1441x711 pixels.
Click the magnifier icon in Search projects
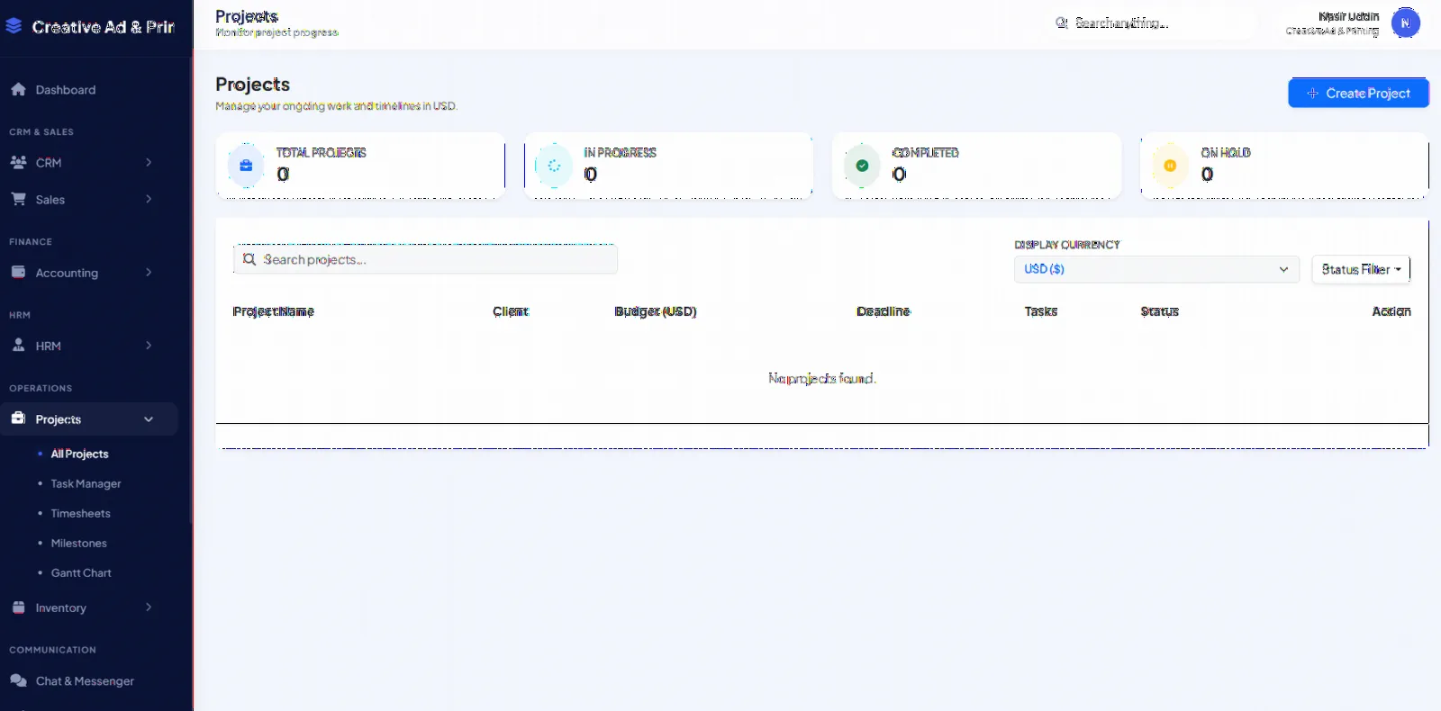(x=249, y=259)
